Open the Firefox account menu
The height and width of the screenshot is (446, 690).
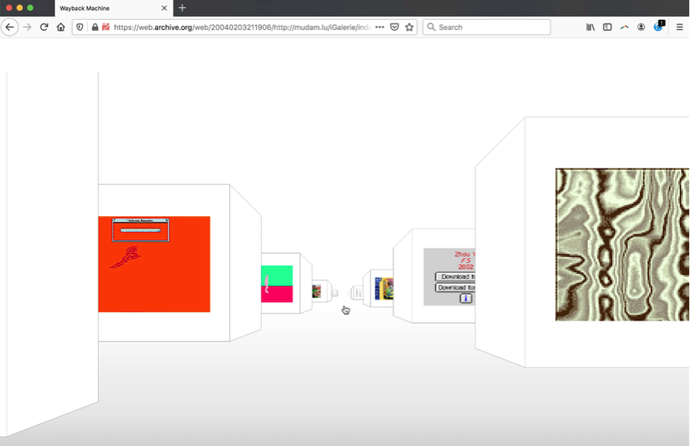(641, 28)
